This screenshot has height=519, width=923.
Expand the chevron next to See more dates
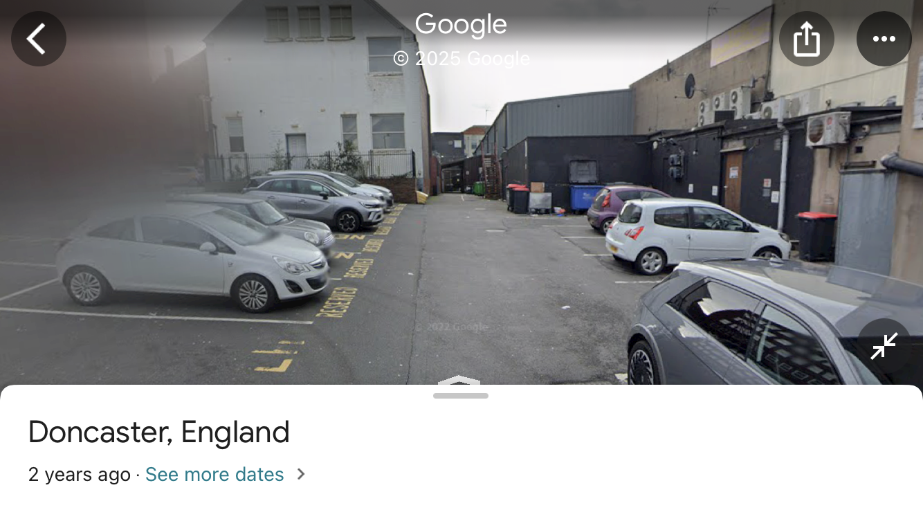tap(300, 475)
